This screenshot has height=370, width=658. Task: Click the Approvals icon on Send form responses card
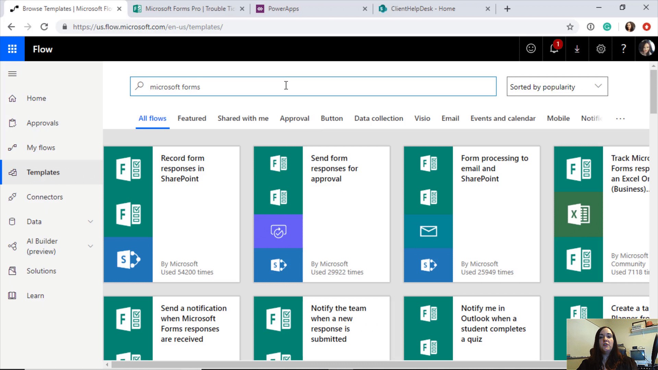point(278,231)
